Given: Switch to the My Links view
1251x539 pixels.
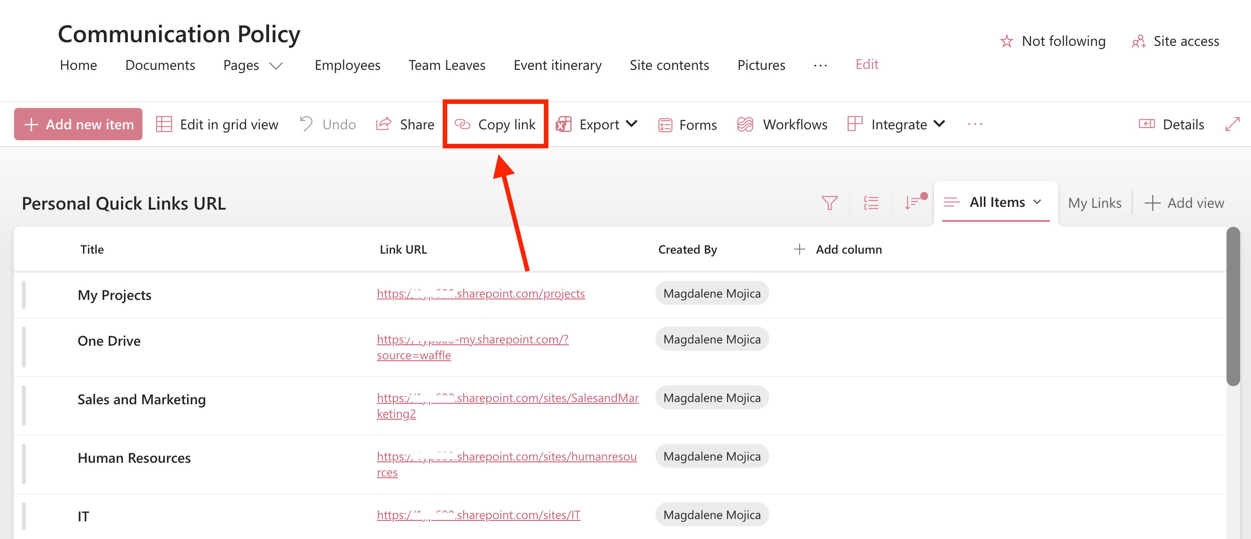Looking at the screenshot, I should (x=1095, y=203).
